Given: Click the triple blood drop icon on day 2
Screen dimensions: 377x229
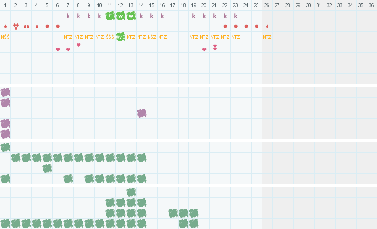Looking at the screenshot, I should pos(16,26).
